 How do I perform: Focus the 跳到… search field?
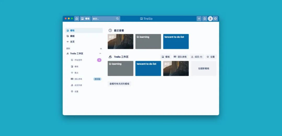coord(106,19)
